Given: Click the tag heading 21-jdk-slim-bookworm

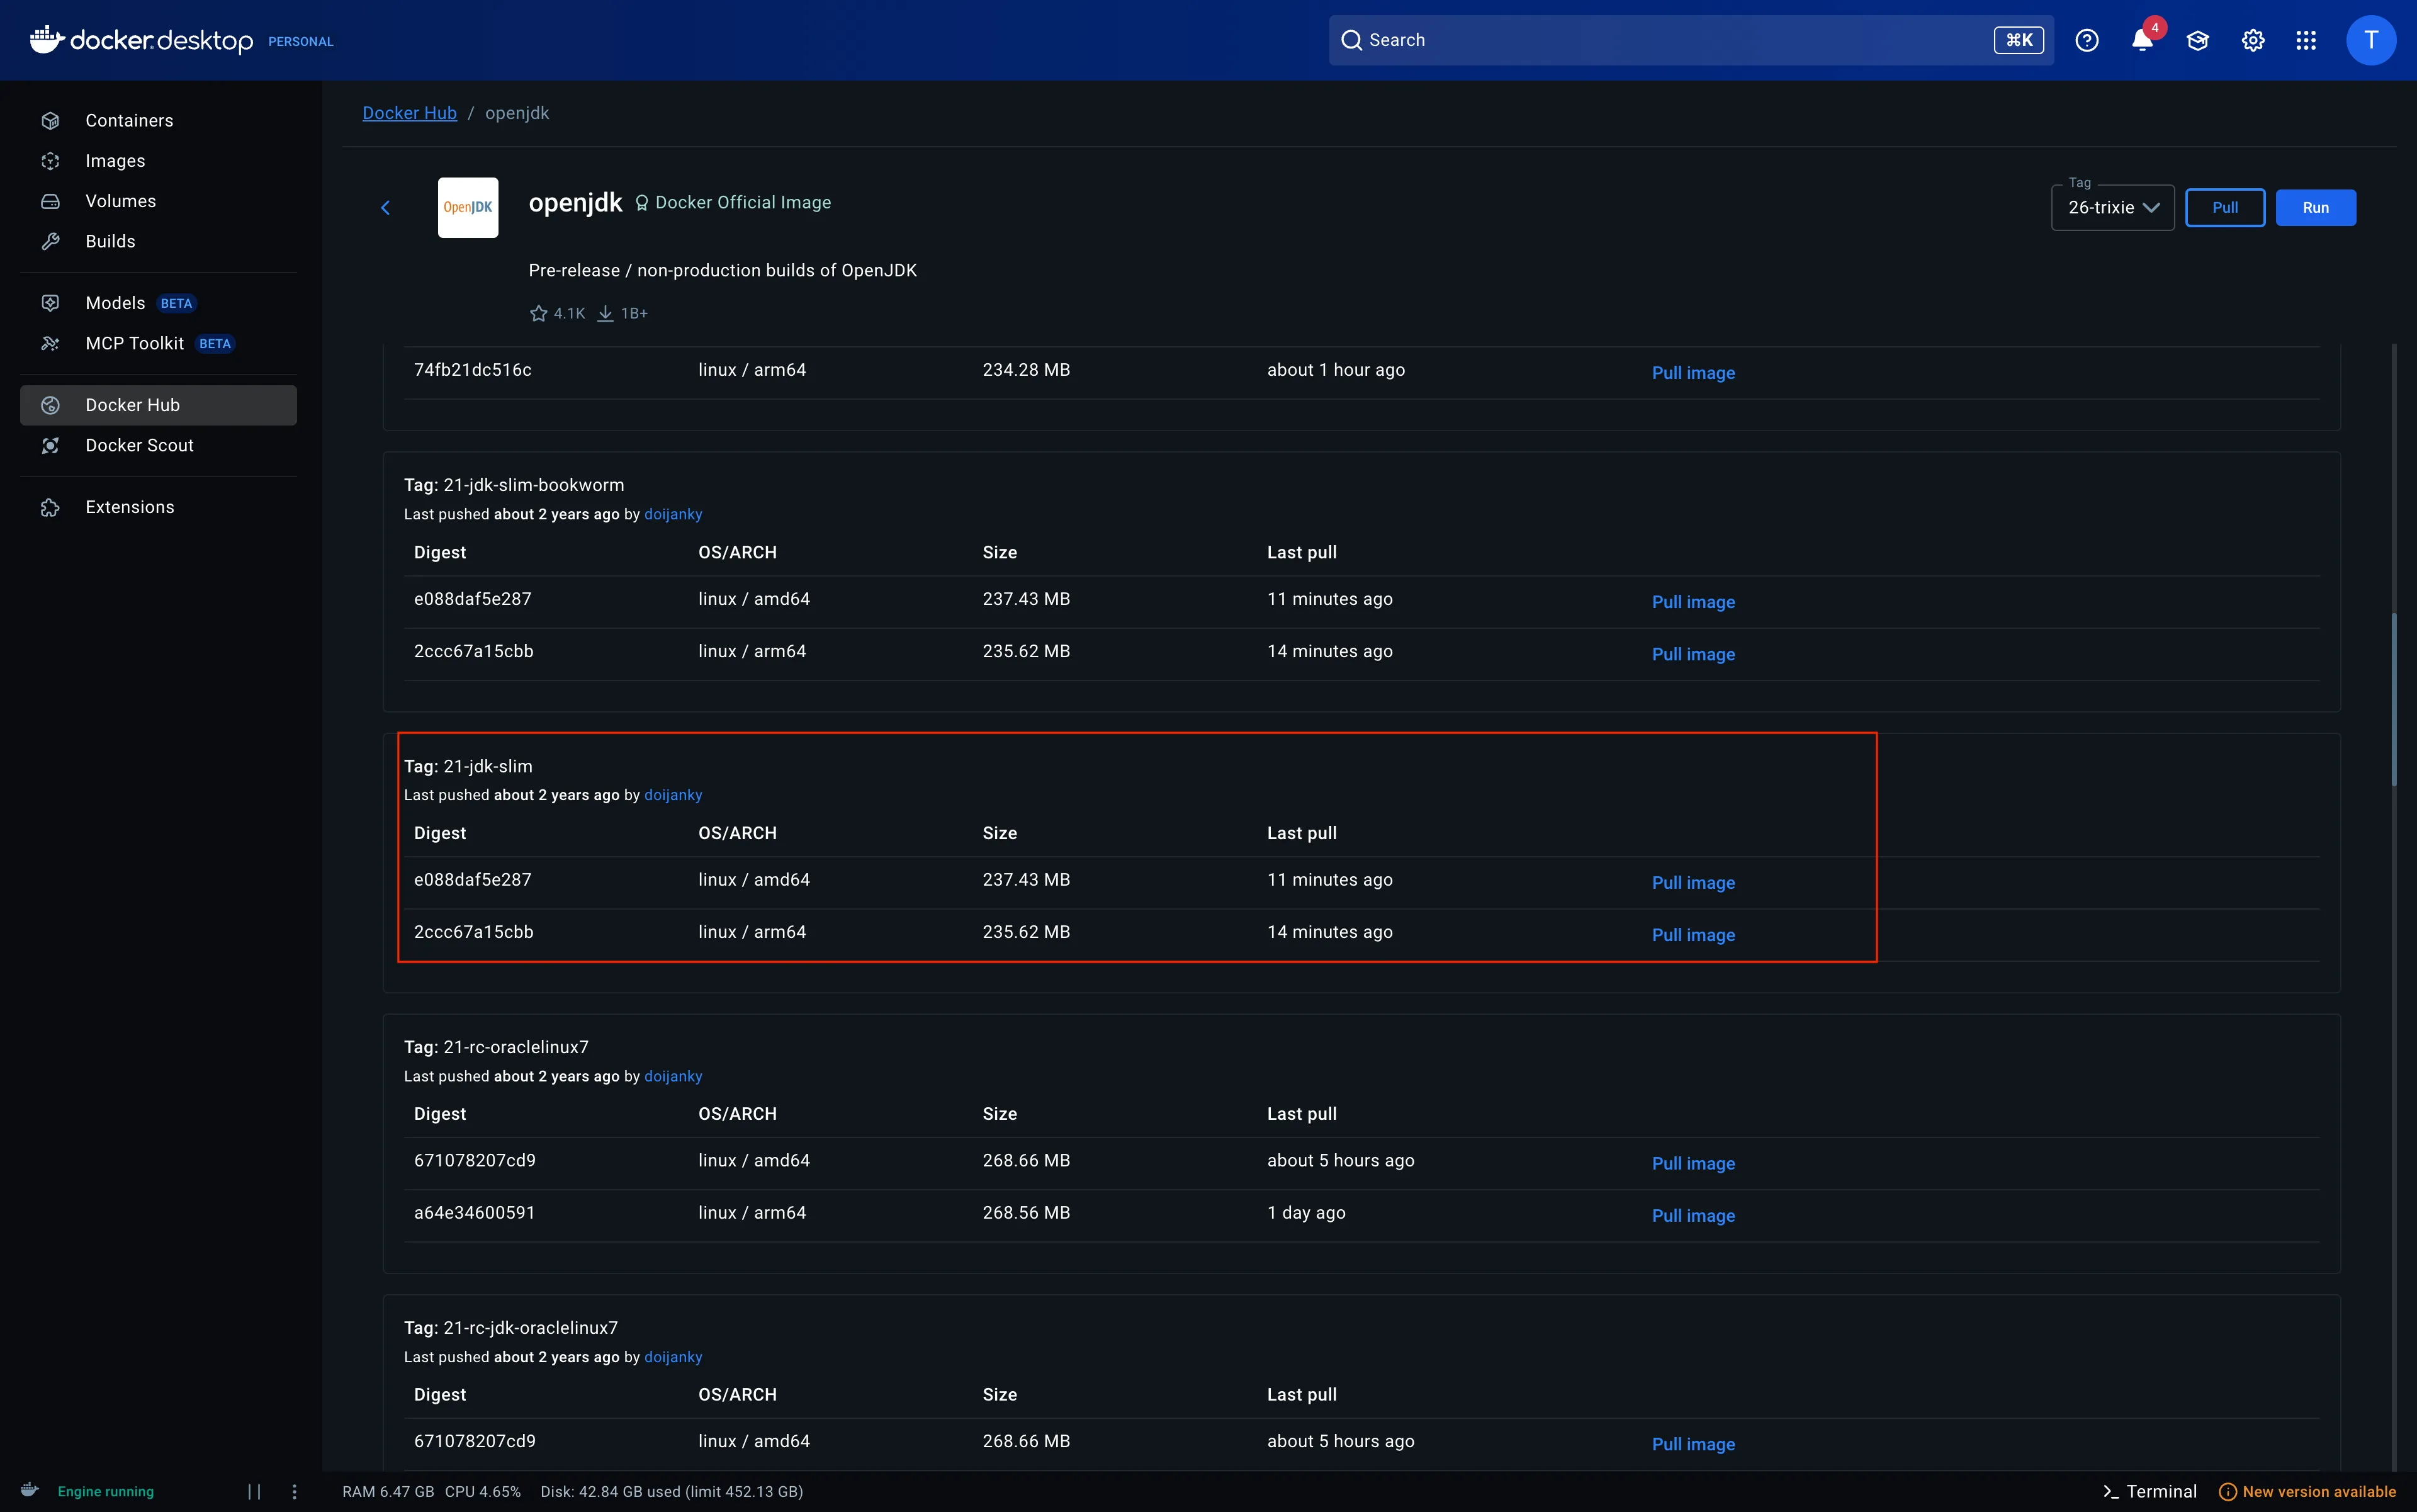Looking at the screenshot, I should [x=514, y=485].
